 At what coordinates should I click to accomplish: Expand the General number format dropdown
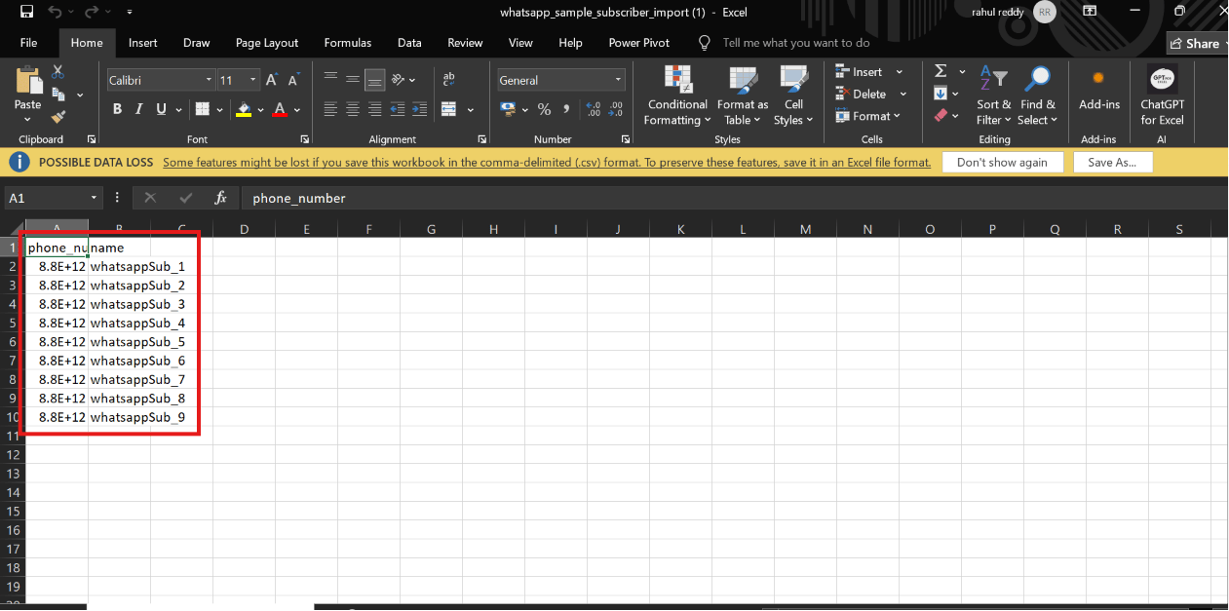coord(618,80)
